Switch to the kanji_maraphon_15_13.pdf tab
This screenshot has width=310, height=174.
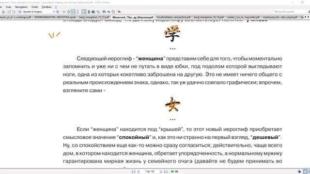94,17
